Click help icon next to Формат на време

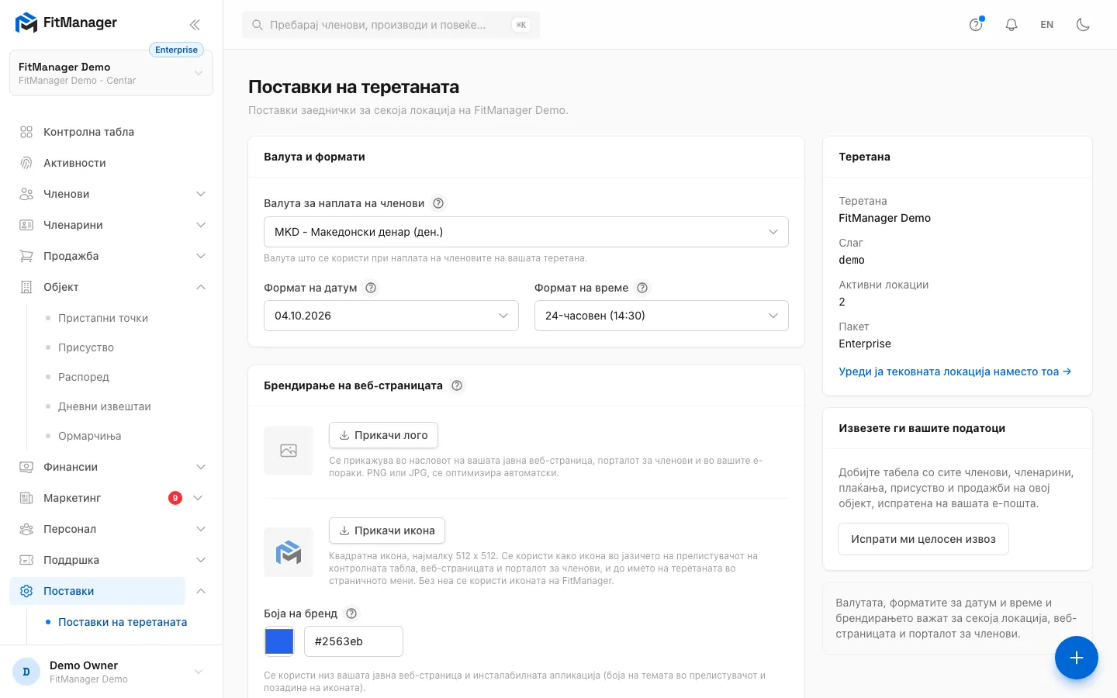coord(642,288)
